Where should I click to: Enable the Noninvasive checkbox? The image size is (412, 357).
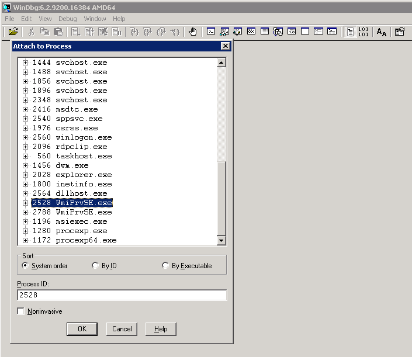[20, 311]
